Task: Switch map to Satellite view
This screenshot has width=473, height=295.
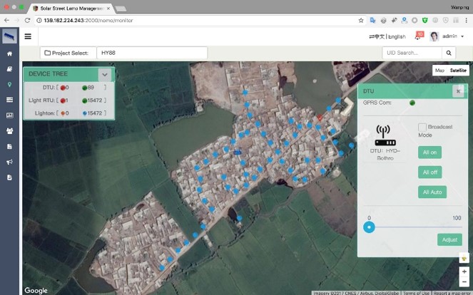Action: (458, 71)
